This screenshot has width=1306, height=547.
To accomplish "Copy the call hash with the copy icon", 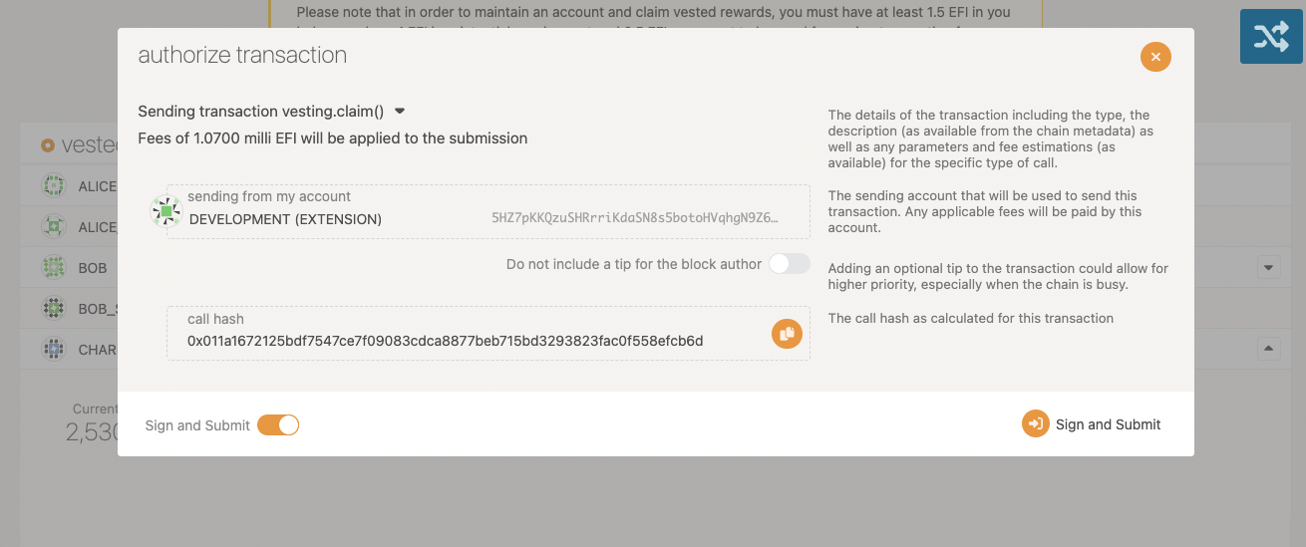I will (787, 334).
